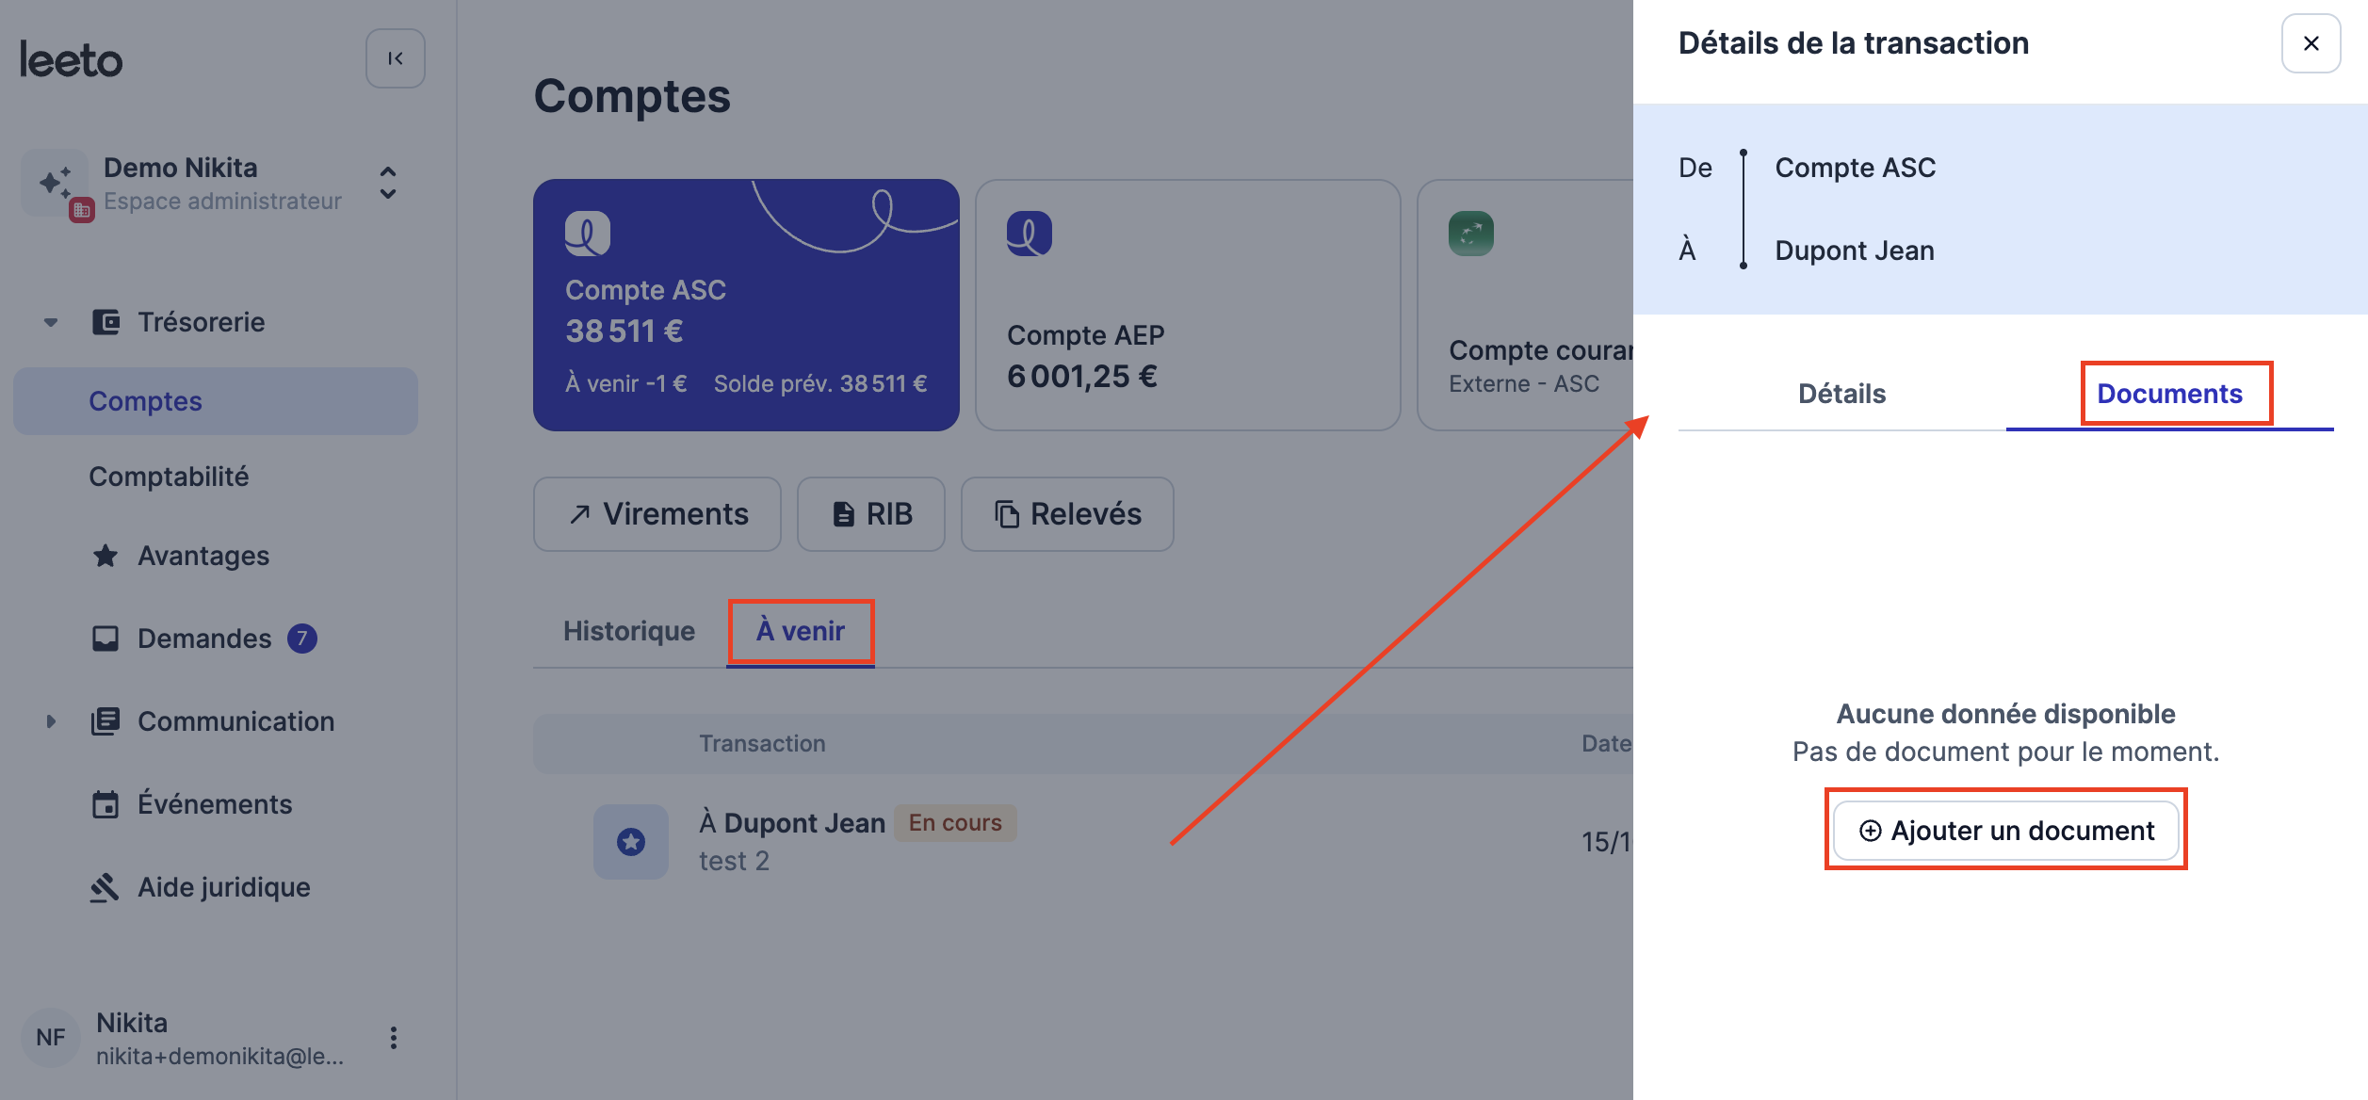Open the Relevés button
The image size is (2368, 1100).
(1067, 514)
